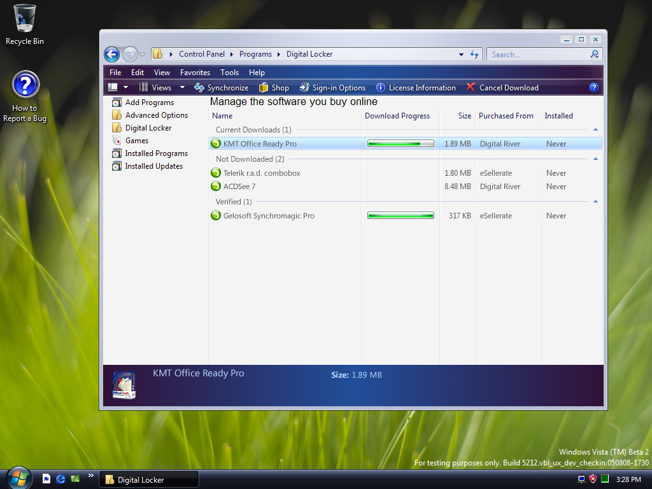Open the Recycle Bin desktop icon

click(x=25, y=19)
